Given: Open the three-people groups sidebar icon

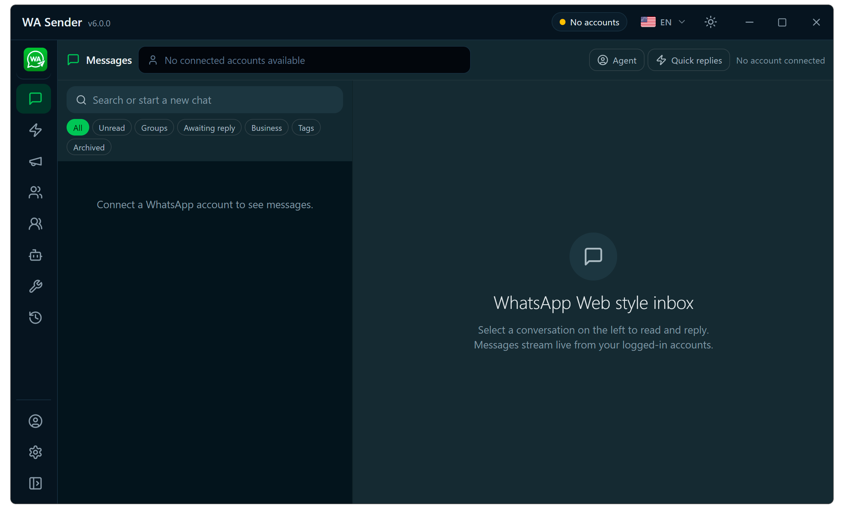Looking at the screenshot, I should point(35,192).
